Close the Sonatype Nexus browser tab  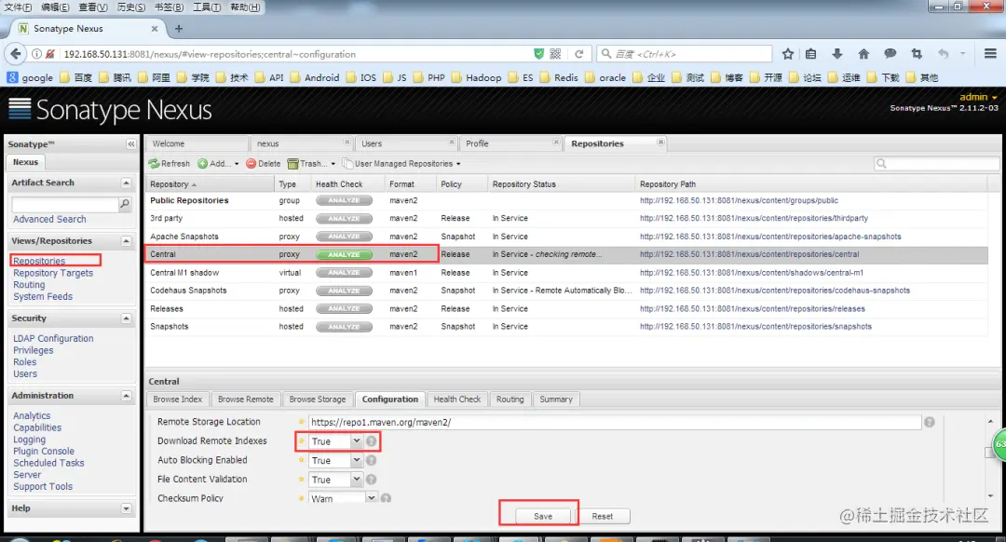pos(155,29)
